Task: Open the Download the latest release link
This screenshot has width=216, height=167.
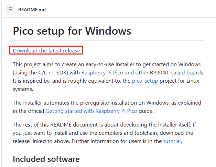Action: 46,50
